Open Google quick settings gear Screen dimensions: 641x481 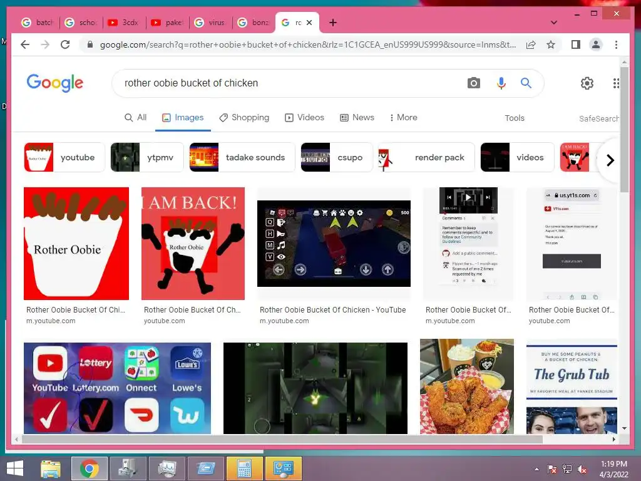click(587, 83)
